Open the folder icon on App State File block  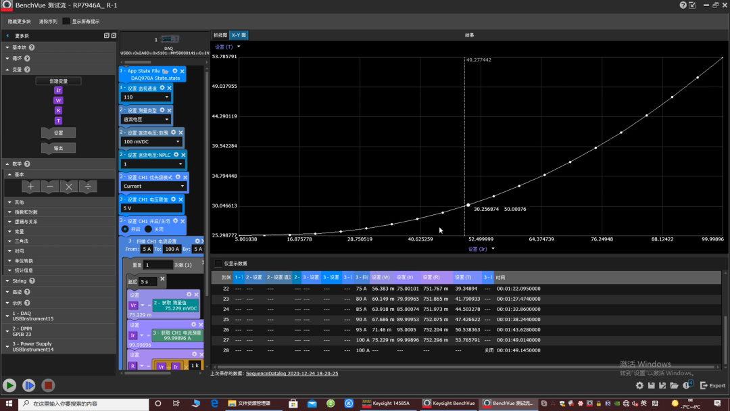point(166,71)
